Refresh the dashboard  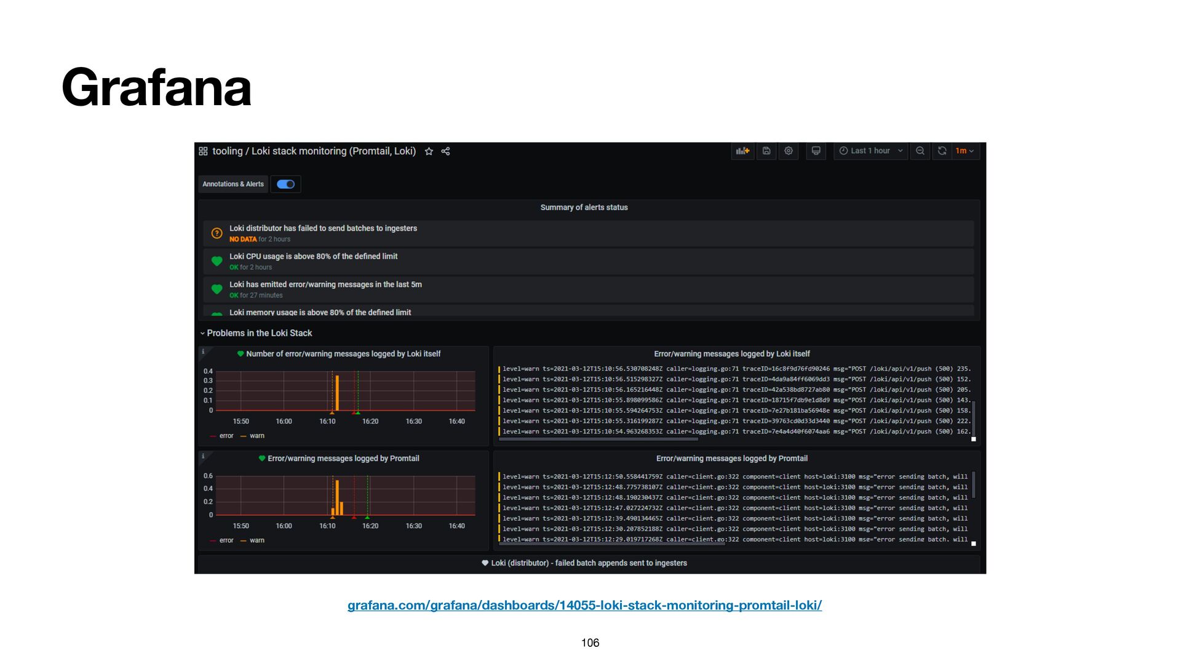pyautogui.click(x=942, y=151)
